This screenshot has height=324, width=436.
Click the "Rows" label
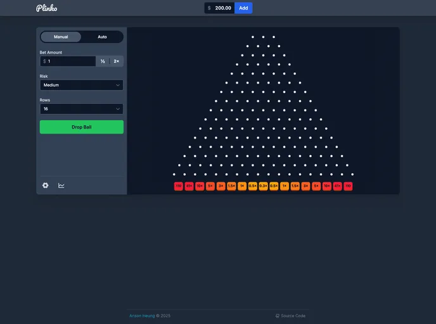(45, 100)
